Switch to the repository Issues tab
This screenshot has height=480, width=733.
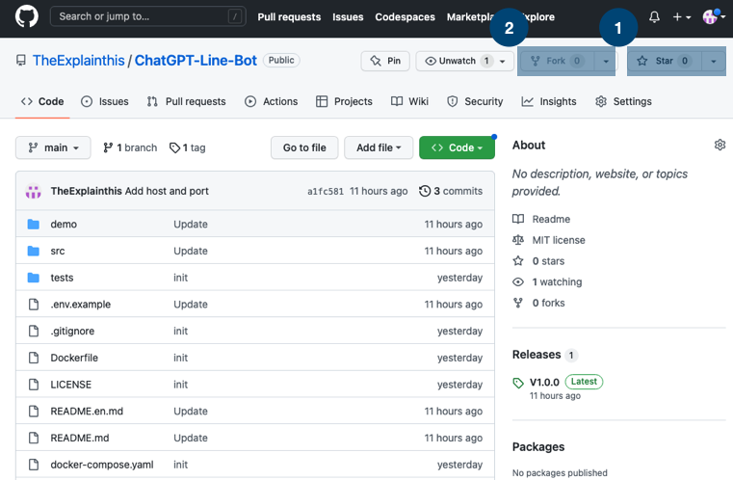click(x=105, y=101)
